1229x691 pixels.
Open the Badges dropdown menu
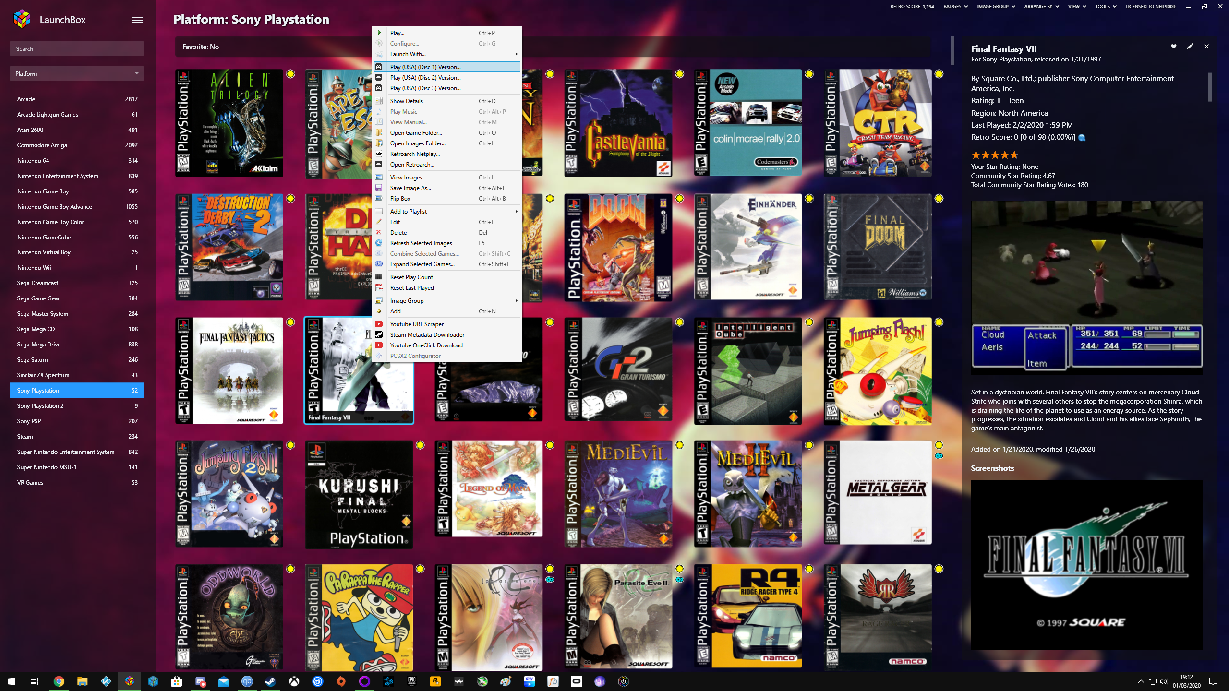coord(956,7)
